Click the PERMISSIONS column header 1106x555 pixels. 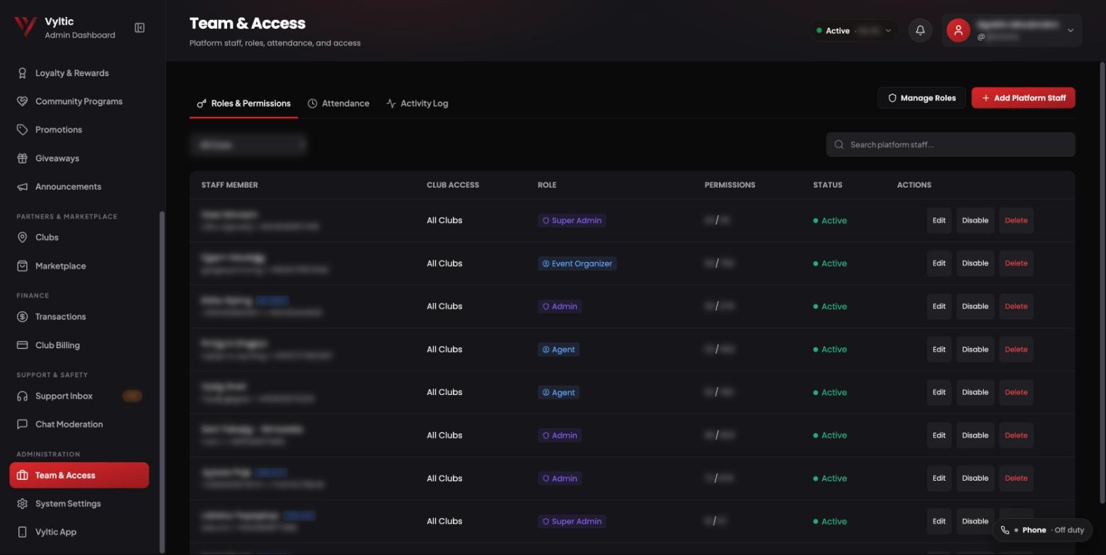(x=730, y=185)
